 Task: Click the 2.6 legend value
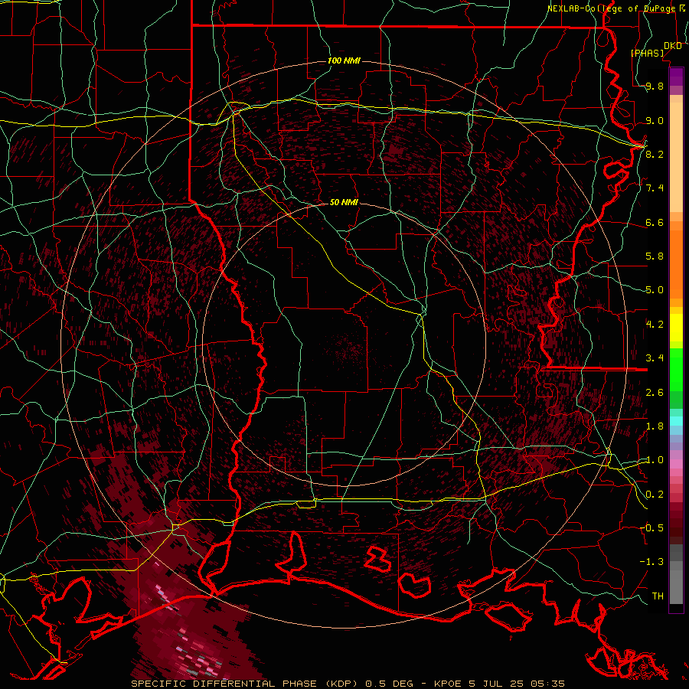point(655,393)
